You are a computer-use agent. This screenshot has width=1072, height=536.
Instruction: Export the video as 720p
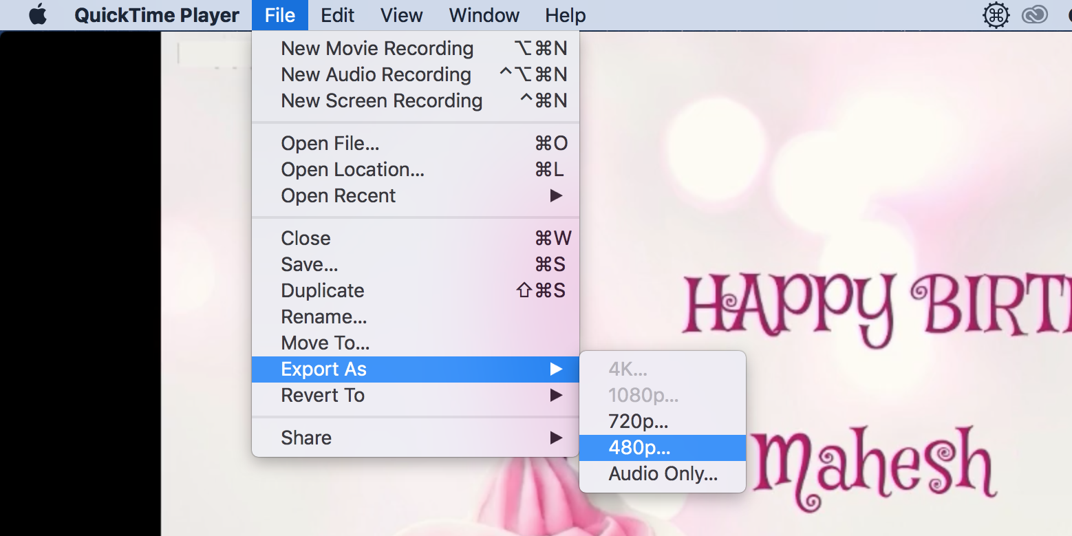click(638, 421)
